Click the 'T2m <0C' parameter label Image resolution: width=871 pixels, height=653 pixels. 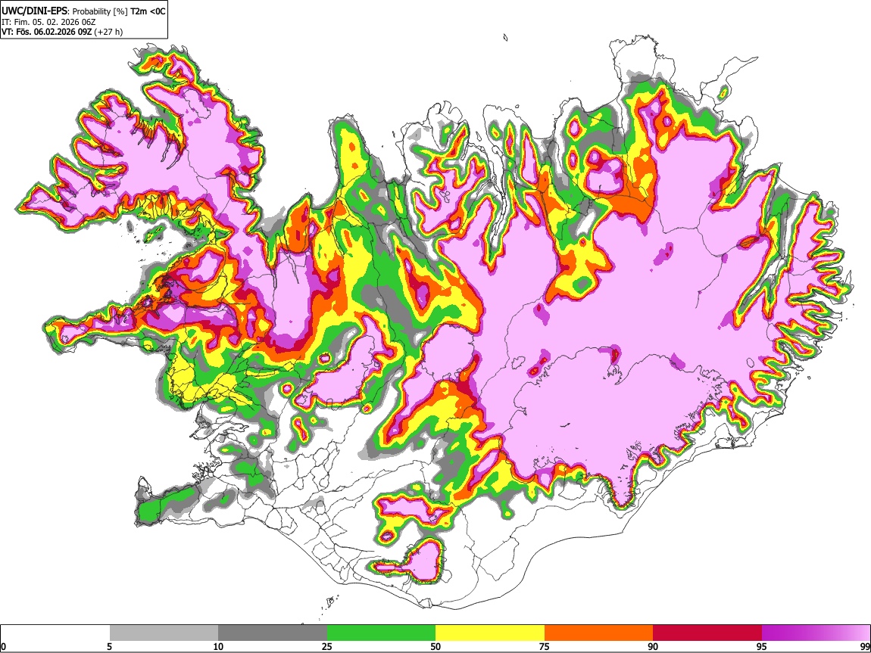point(148,11)
